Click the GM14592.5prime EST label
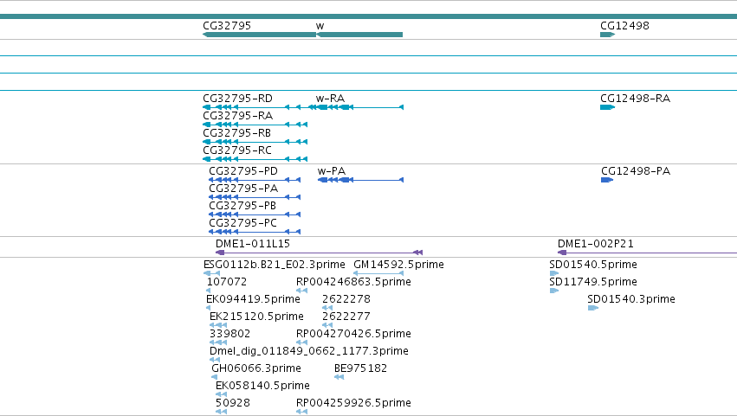Viewport: 737px width, 416px height. pos(398,265)
